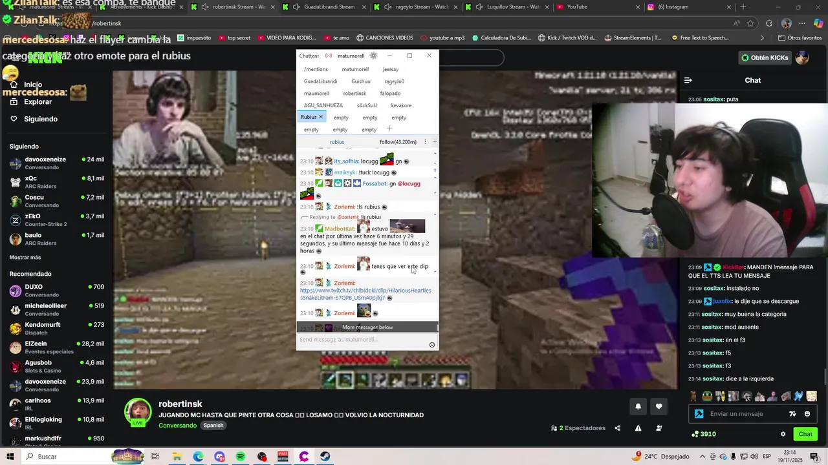
Task: Open the Kendomurft recommended channel
Action: tap(57, 328)
